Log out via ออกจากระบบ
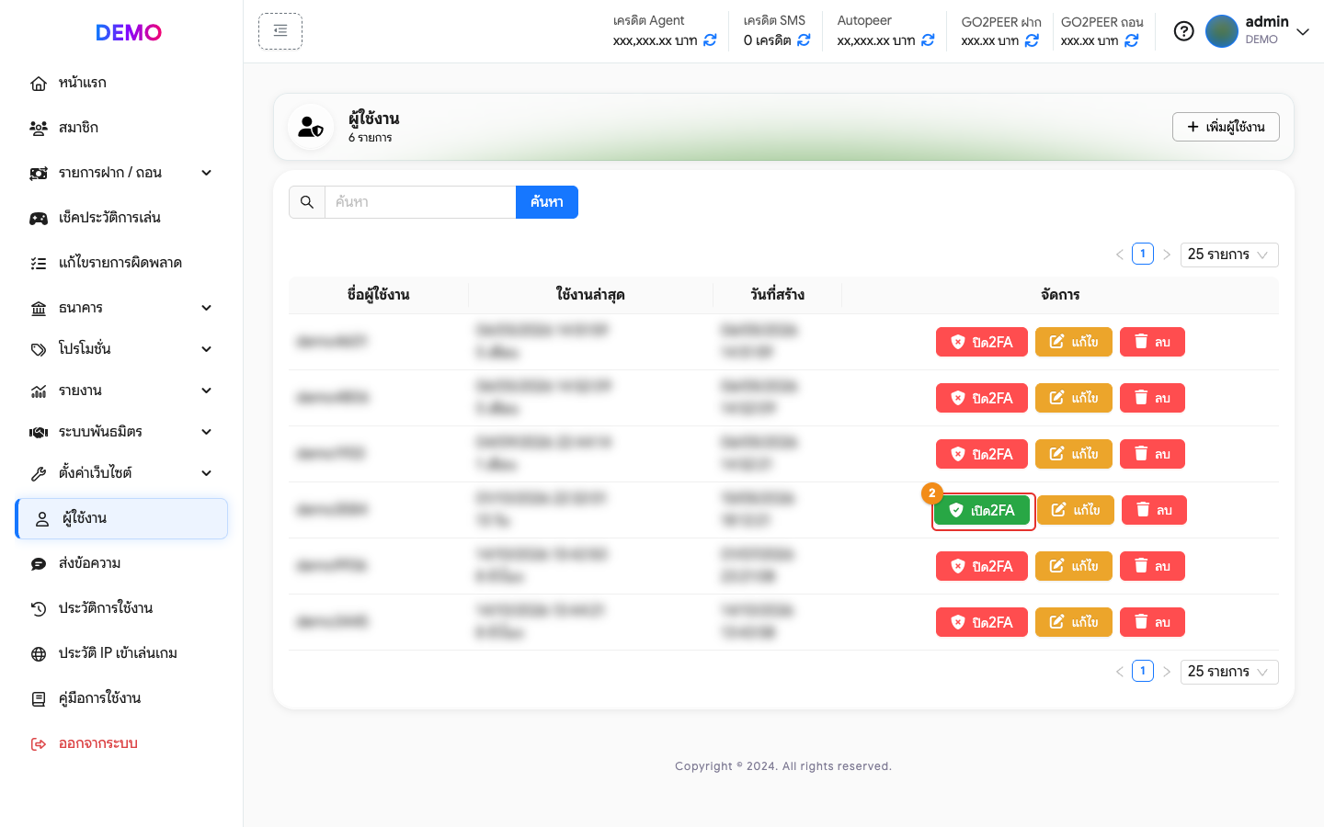The image size is (1324, 827). coord(121,743)
